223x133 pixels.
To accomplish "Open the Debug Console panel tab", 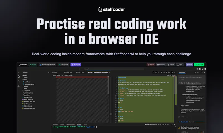I will [71, 124].
